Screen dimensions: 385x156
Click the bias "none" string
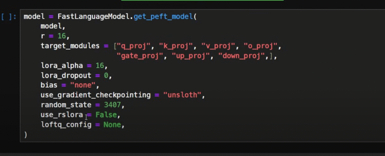83,85
